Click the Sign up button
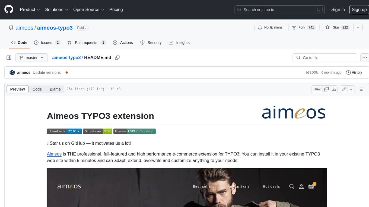The height and width of the screenshot is (207, 369). click(x=359, y=9)
